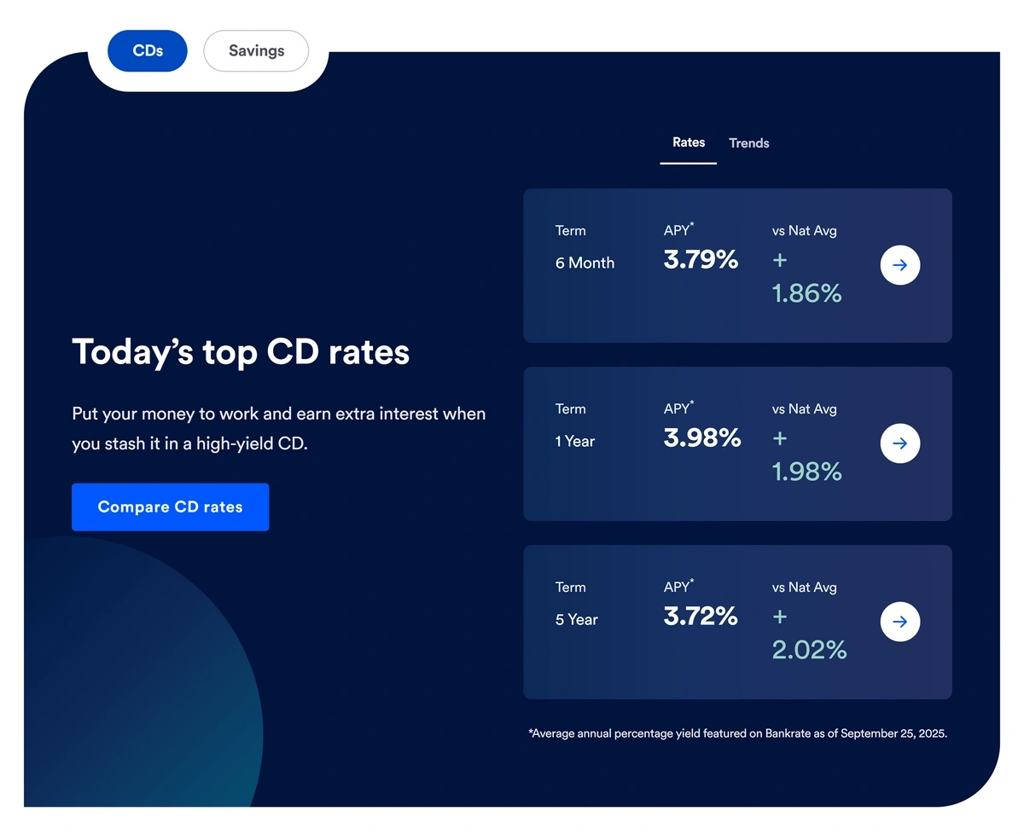Image resolution: width=1024 pixels, height=834 pixels.
Task: Select the 3.98% APY value
Action: pos(702,437)
